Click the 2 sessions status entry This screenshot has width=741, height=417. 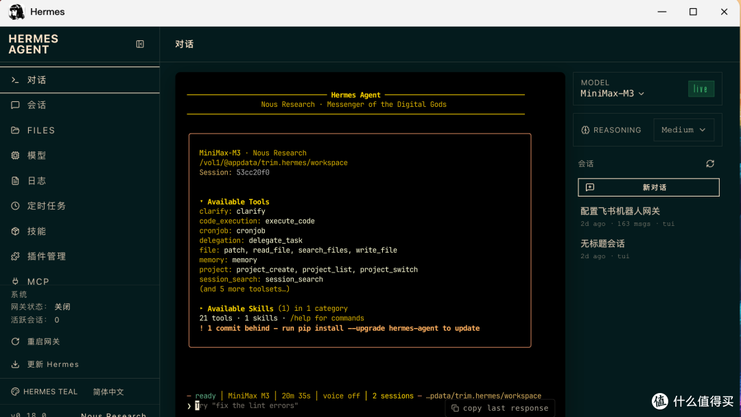[392, 396]
